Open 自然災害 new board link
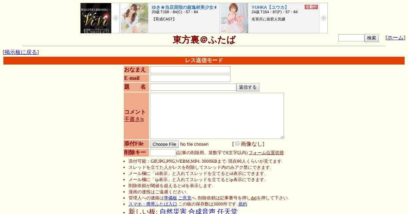The image size is (408, 214). click(x=173, y=212)
